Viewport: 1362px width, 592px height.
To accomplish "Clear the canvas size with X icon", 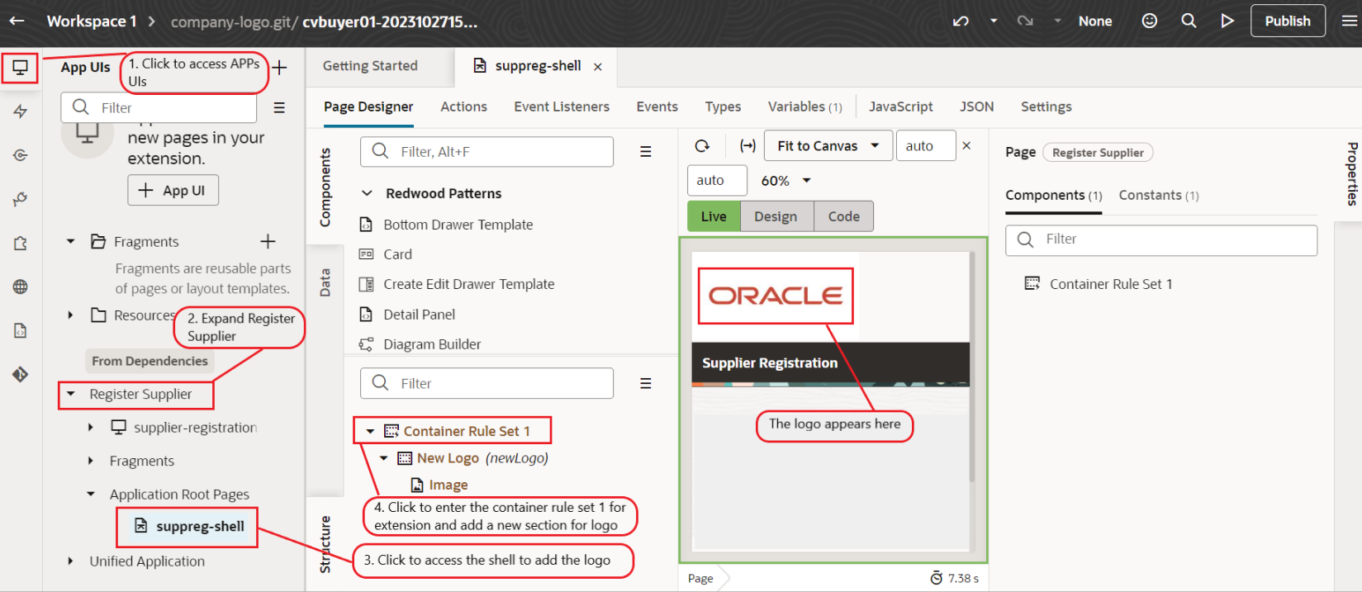I will 966,145.
